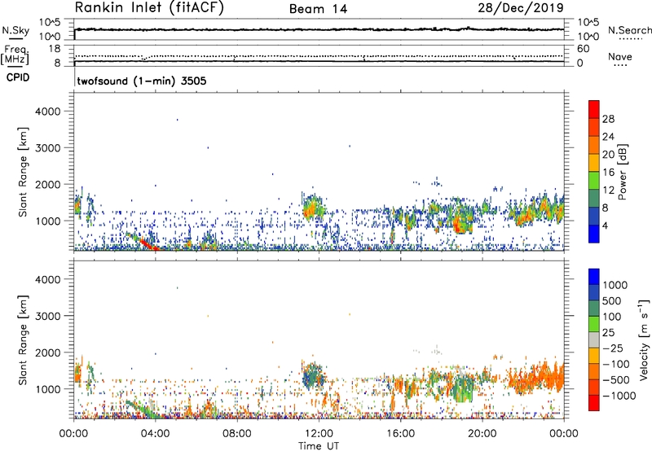The width and height of the screenshot is (652, 451).
Task: Click the '12:00' time axis label
Action: tap(319, 434)
